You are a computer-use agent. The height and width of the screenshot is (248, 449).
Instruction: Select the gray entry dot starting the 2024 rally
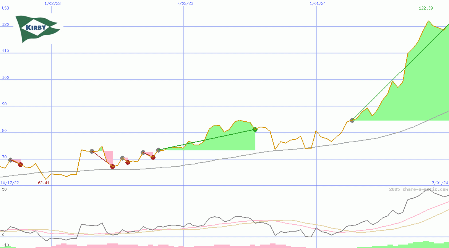click(x=352, y=121)
